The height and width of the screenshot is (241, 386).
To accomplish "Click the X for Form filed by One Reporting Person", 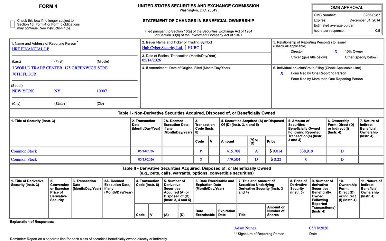I will coord(282,73).
